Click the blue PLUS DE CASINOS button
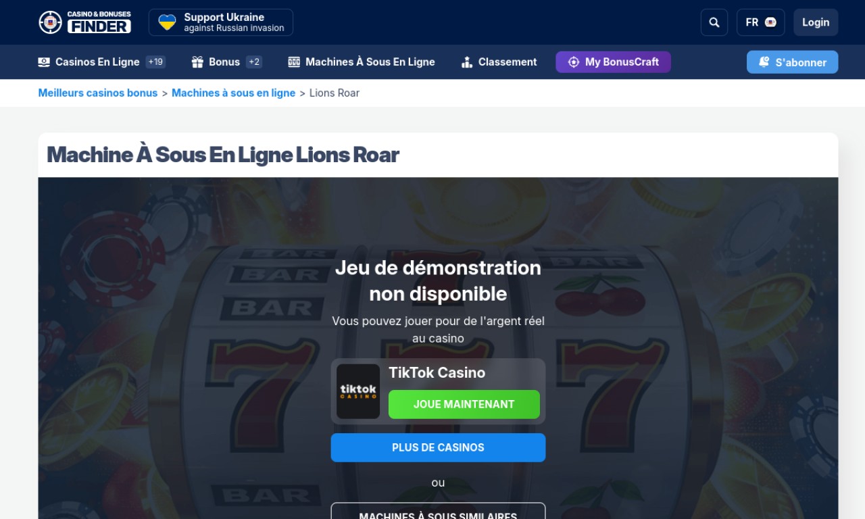Screen dimensions: 865x519 point(438,447)
